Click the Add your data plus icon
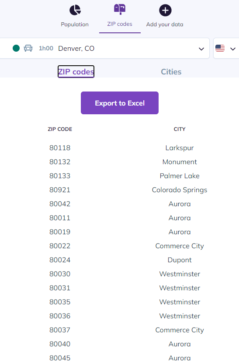This screenshot has height=363, width=239. coord(165,11)
